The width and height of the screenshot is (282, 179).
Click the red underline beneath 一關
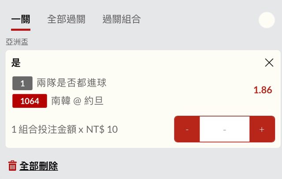pos(21,29)
